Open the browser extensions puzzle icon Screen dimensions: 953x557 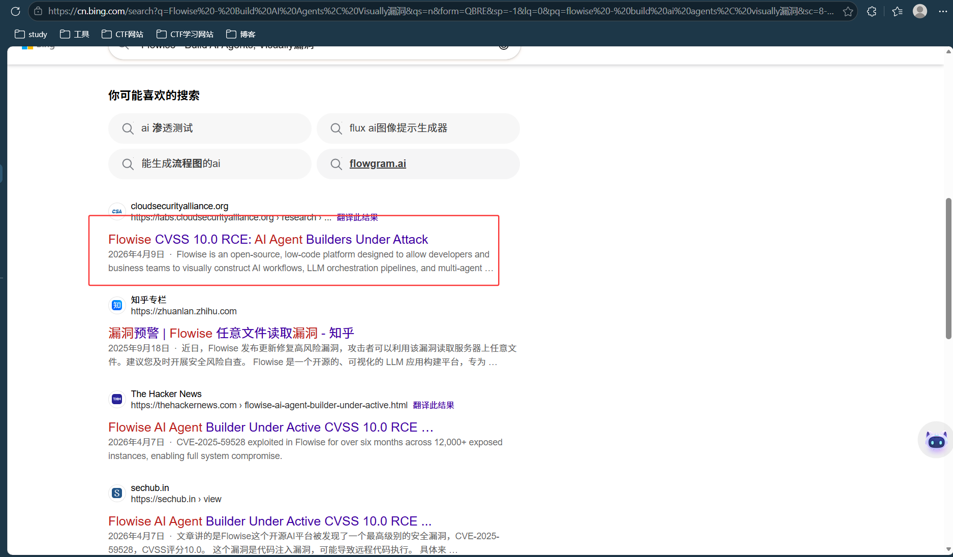(872, 11)
